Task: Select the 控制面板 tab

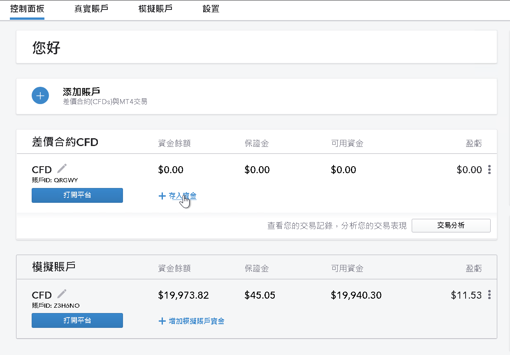Action: point(26,8)
